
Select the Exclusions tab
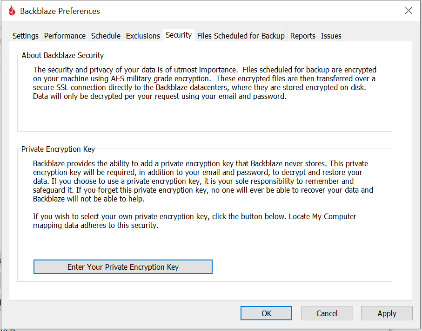(x=143, y=36)
